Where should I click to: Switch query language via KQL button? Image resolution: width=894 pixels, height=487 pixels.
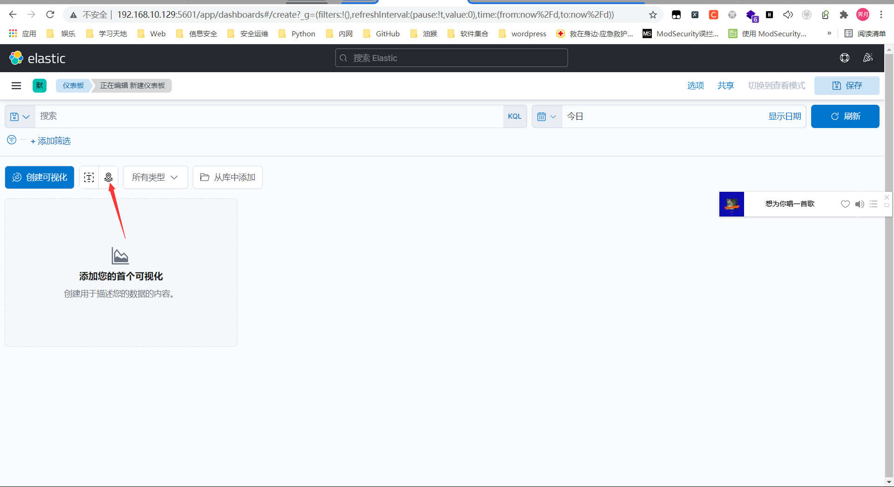(x=515, y=116)
